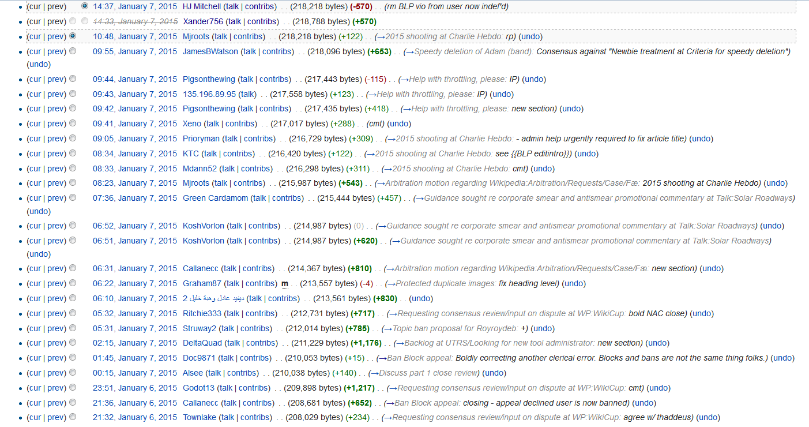Click 'cur' on the HJ Mitchell row
This screenshot has width=809, height=427.
point(35,6)
